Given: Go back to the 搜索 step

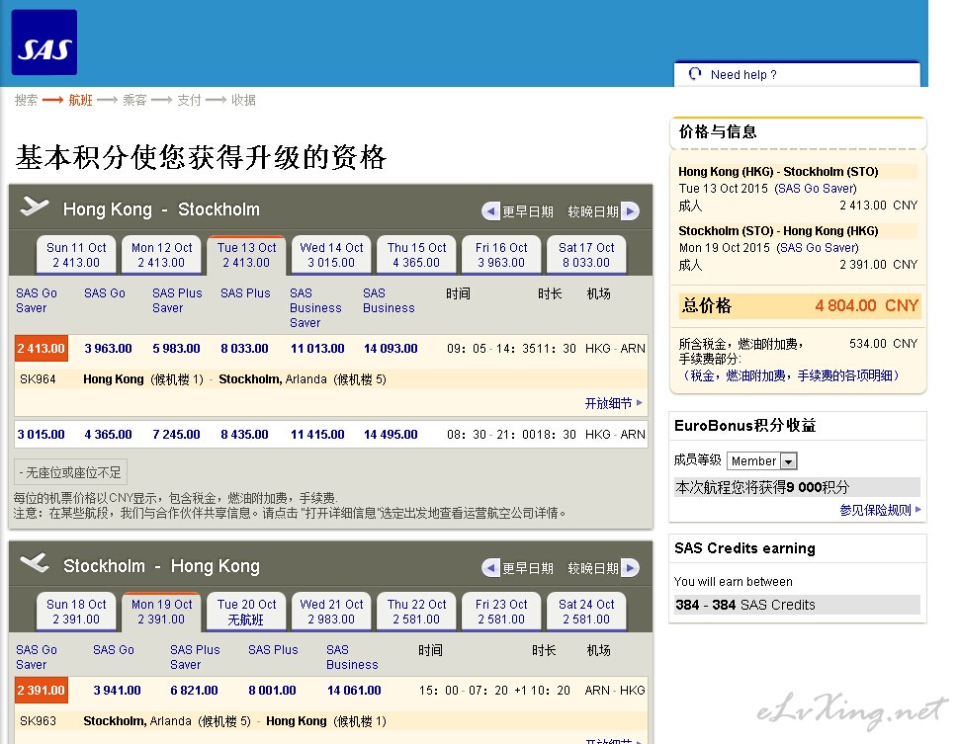Looking at the screenshot, I should click(x=26, y=100).
